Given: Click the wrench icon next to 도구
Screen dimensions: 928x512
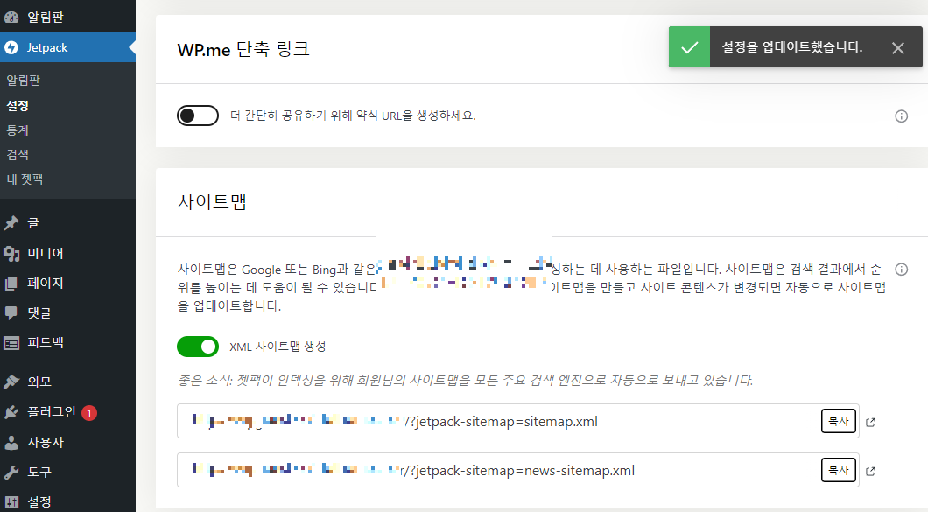Looking at the screenshot, I should 11,473.
